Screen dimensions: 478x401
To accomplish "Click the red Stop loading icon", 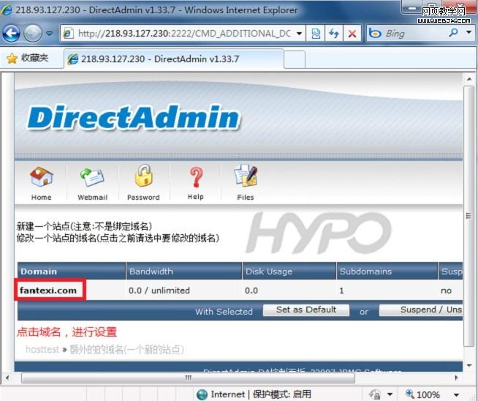I will pyautogui.click(x=352, y=34).
